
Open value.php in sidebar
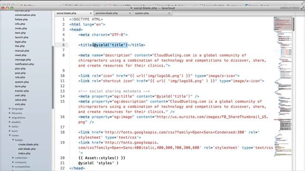[x=21, y=100]
